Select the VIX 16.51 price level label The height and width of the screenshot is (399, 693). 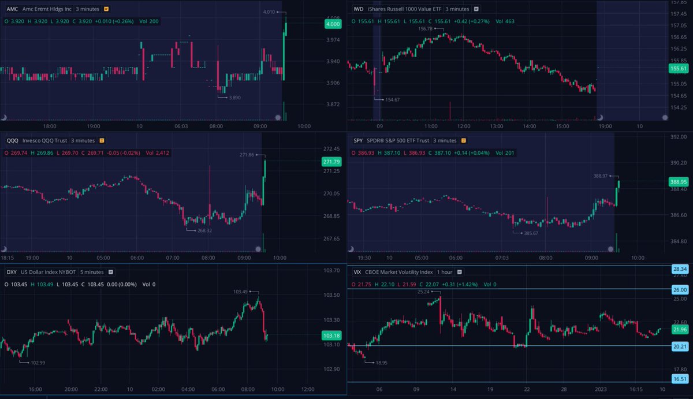pyautogui.click(x=680, y=379)
